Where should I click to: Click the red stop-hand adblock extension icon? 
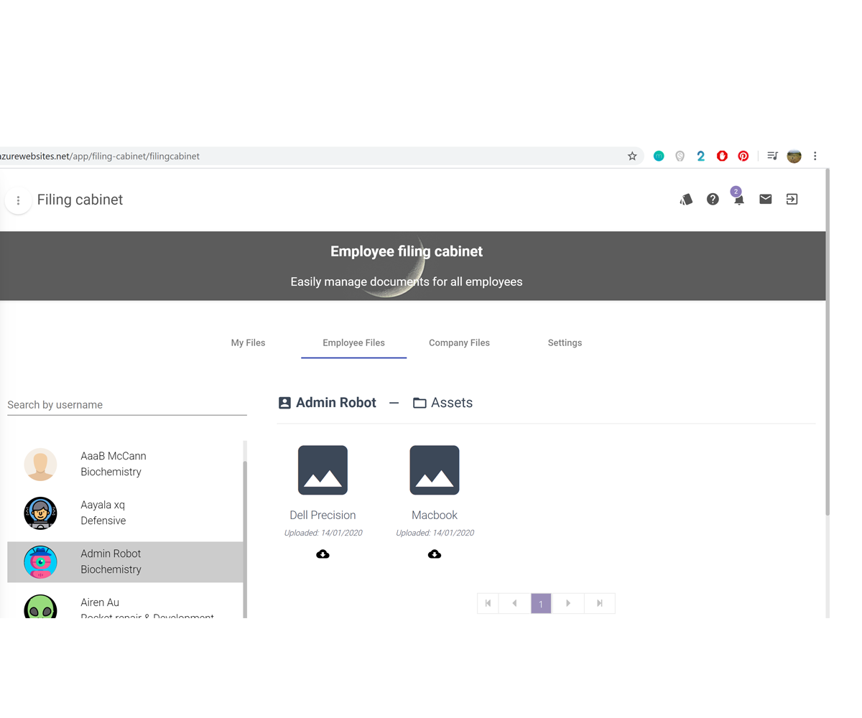coord(722,156)
